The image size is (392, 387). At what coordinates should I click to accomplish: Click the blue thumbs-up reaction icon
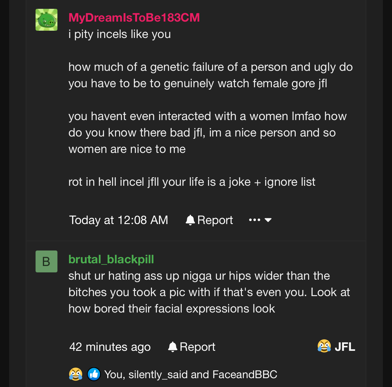94,374
